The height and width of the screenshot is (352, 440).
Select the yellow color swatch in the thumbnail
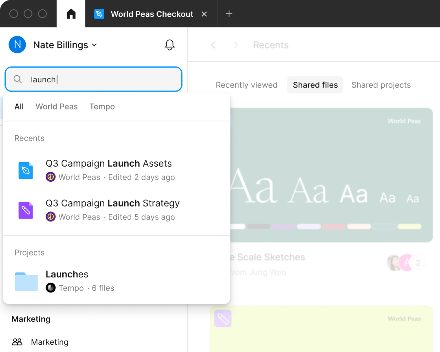click(409, 226)
